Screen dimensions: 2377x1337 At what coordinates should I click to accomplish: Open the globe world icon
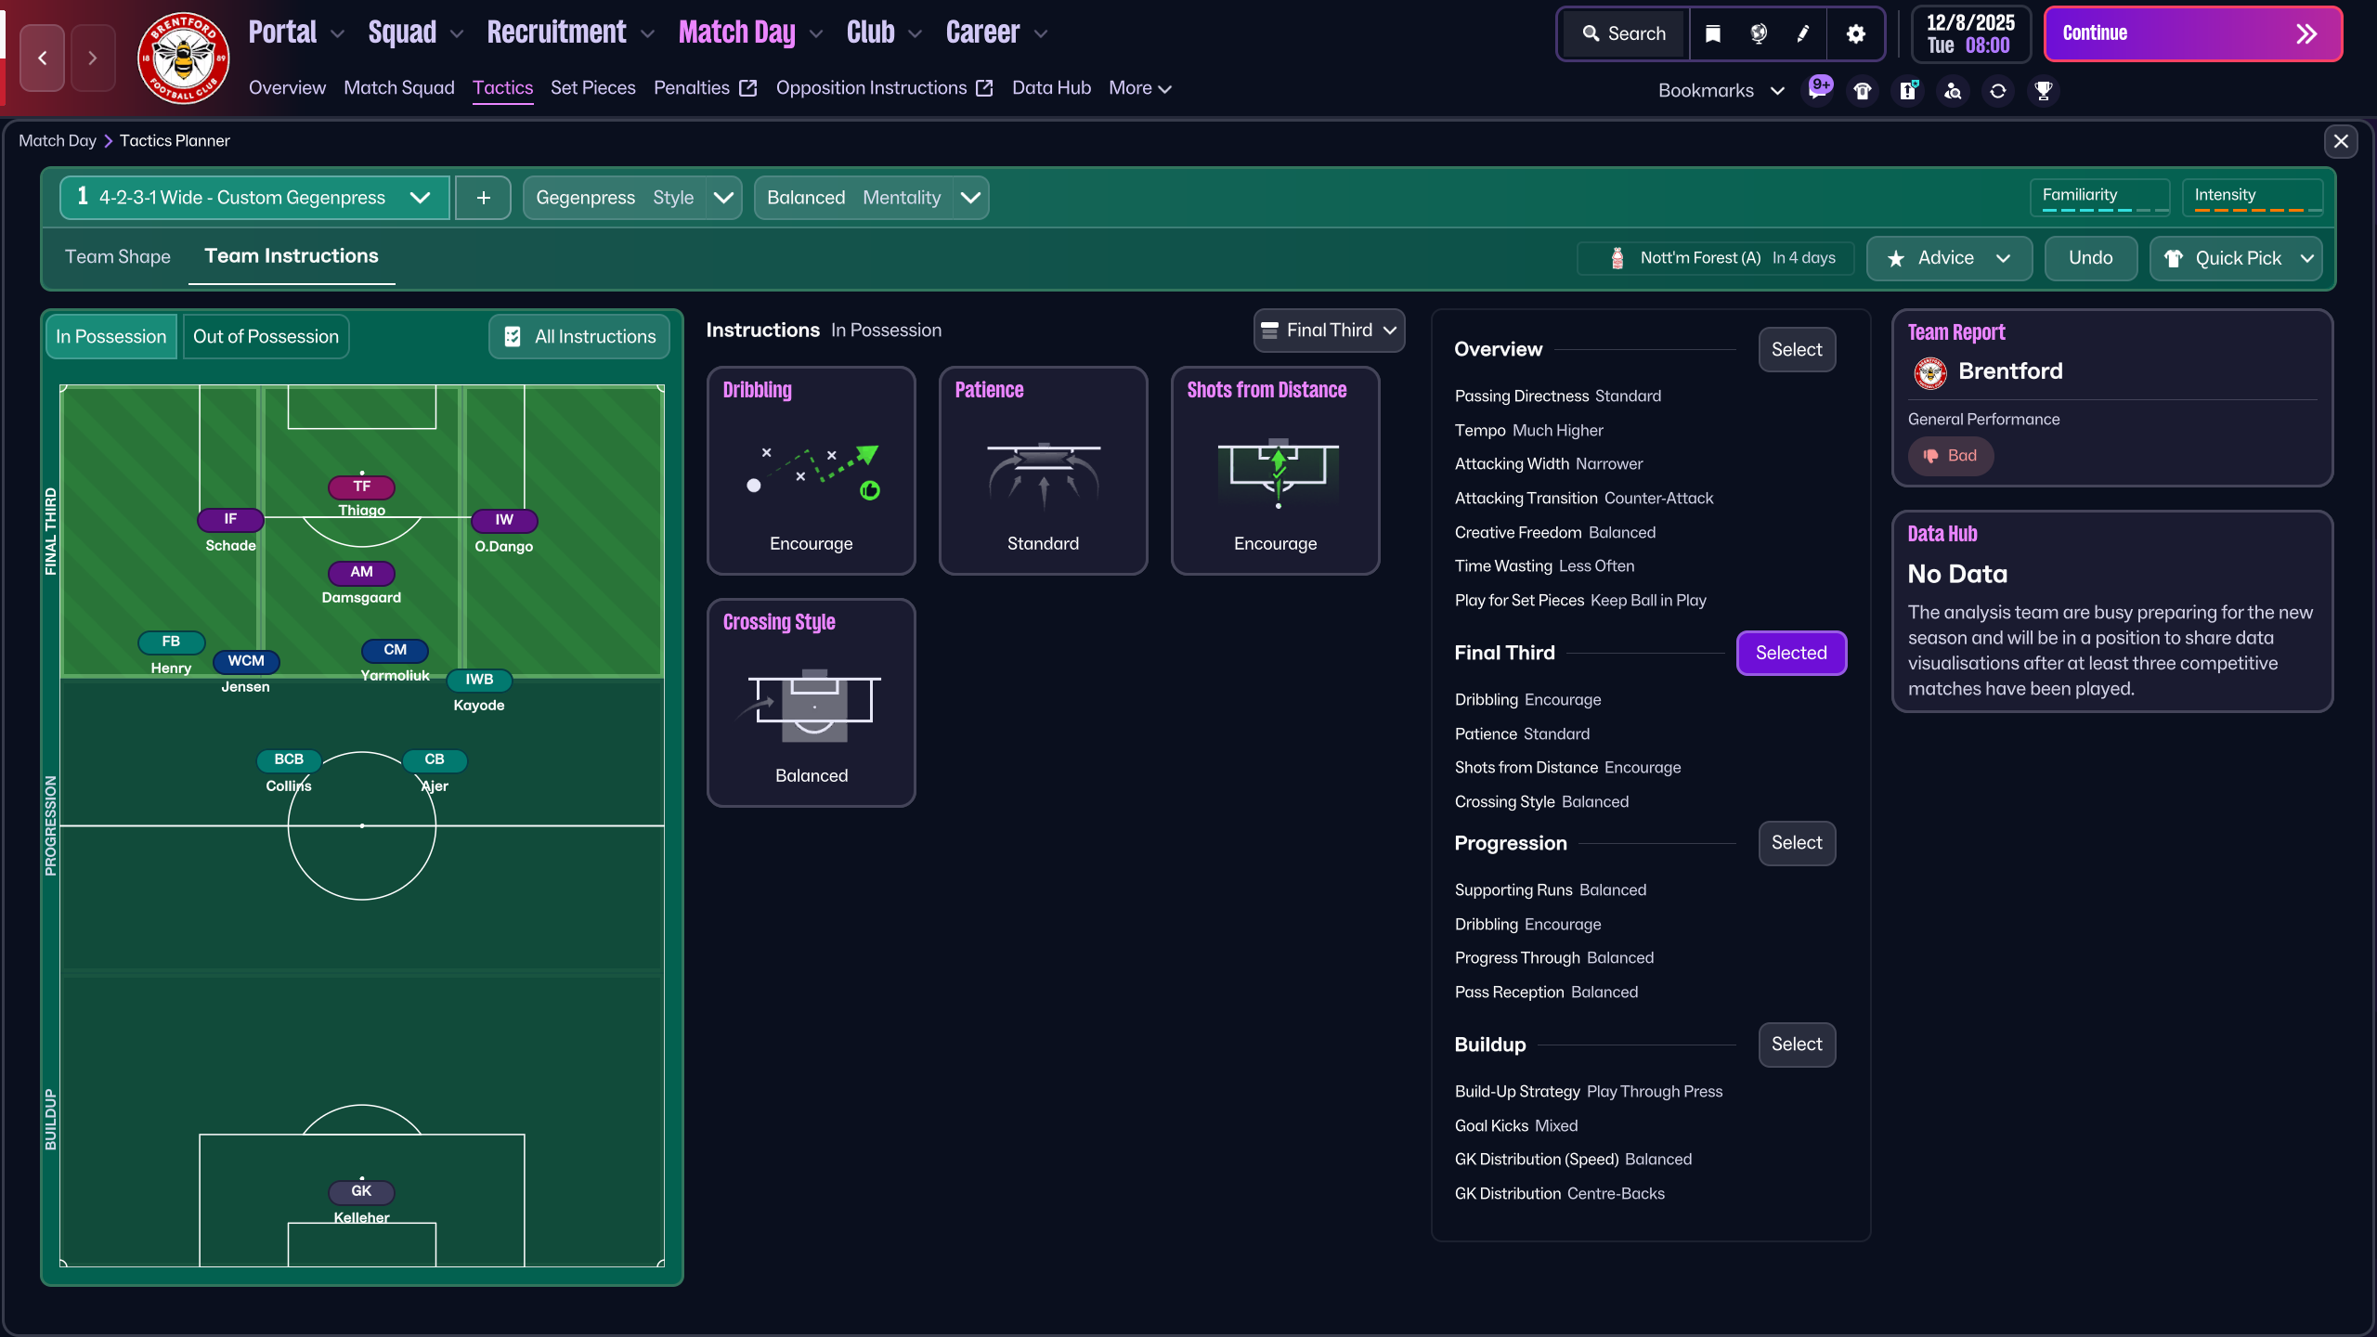coord(1759,33)
